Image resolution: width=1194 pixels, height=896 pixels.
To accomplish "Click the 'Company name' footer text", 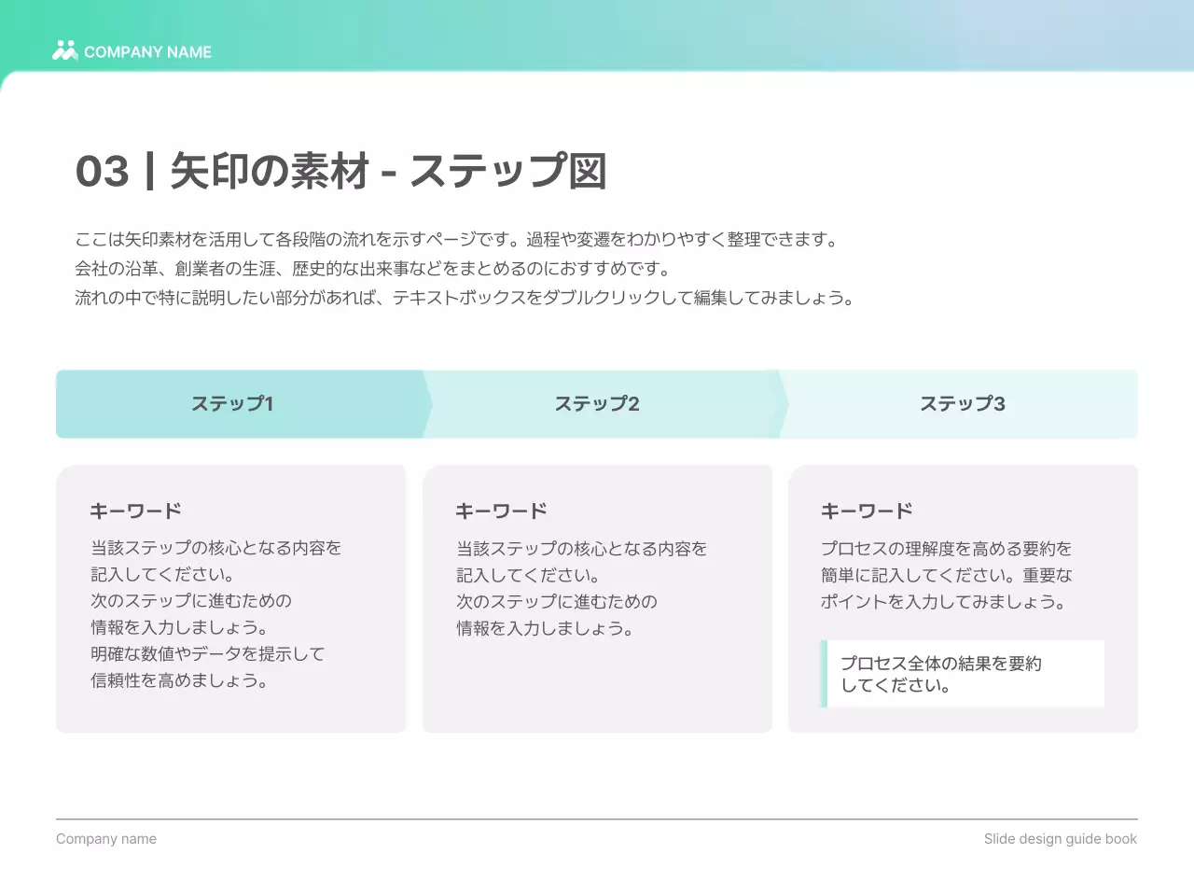I will point(106,839).
